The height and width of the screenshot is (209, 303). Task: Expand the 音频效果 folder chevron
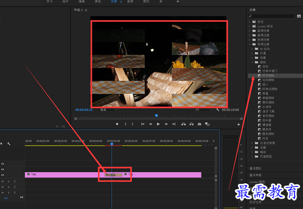pyautogui.click(x=249, y=31)
